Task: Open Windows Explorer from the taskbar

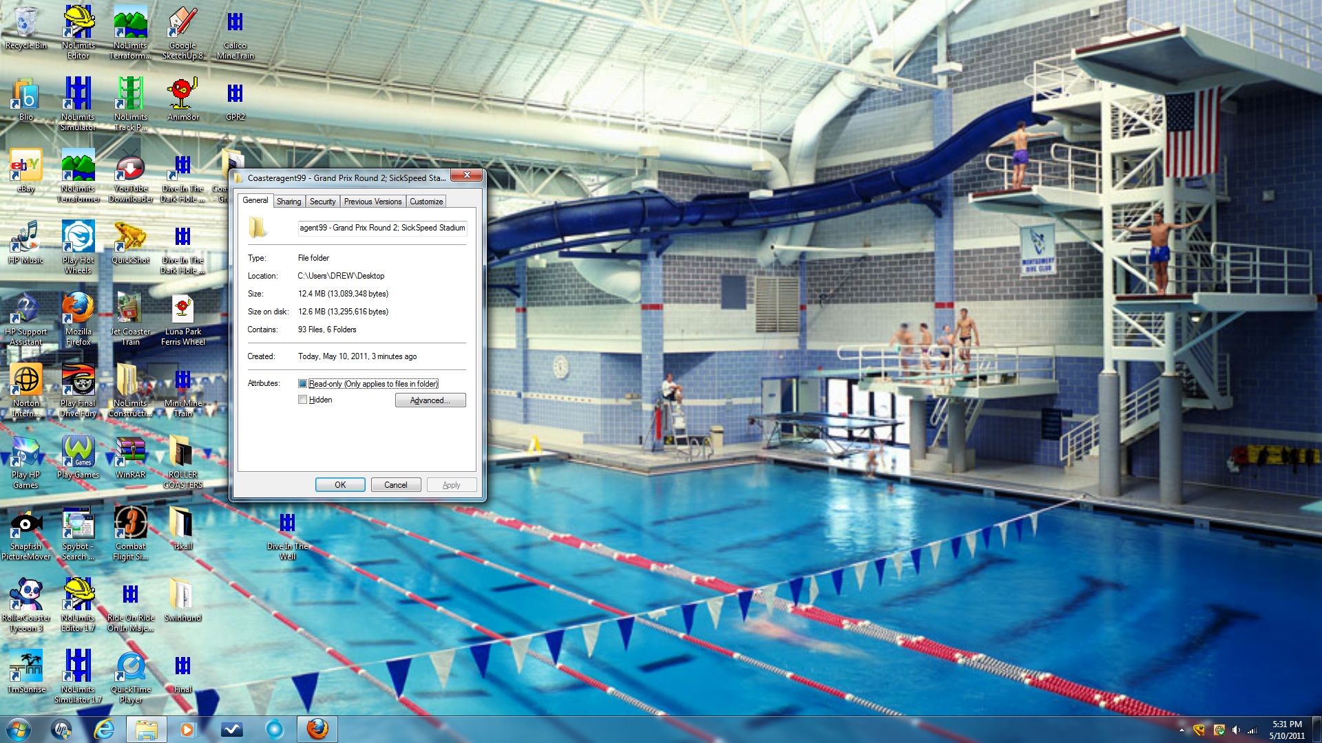Action: tap(147, 729)
